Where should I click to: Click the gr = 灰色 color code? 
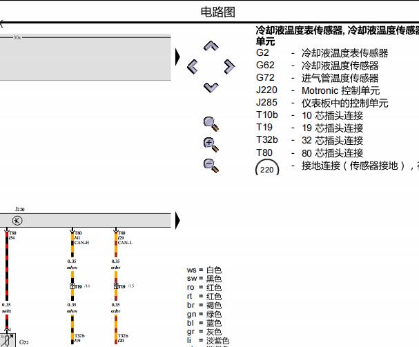204,332
